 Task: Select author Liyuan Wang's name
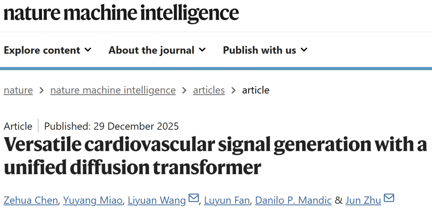tap(157, 200)
